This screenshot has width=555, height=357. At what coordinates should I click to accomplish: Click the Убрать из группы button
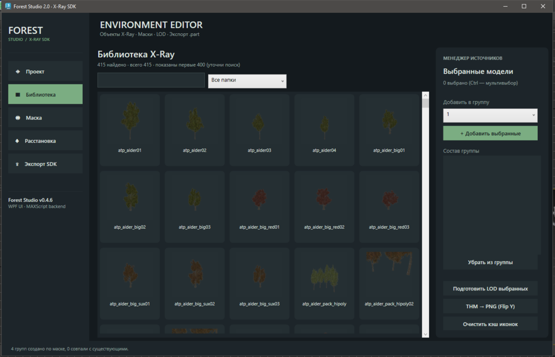tap(490, 262)
